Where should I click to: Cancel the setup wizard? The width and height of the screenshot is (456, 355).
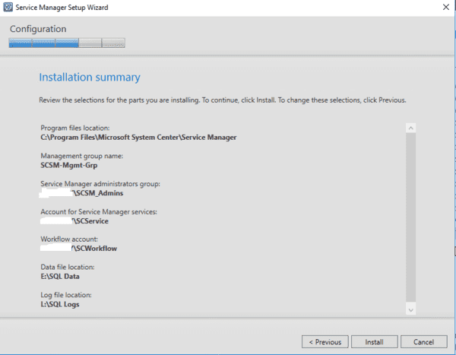pyautogui.click(x=424, y=341)
